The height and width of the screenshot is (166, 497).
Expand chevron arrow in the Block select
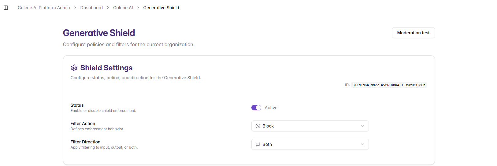(x=362, y=126)
